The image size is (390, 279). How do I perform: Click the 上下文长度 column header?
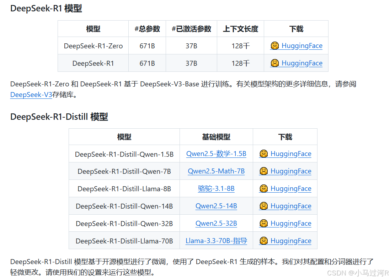[241, 29]
